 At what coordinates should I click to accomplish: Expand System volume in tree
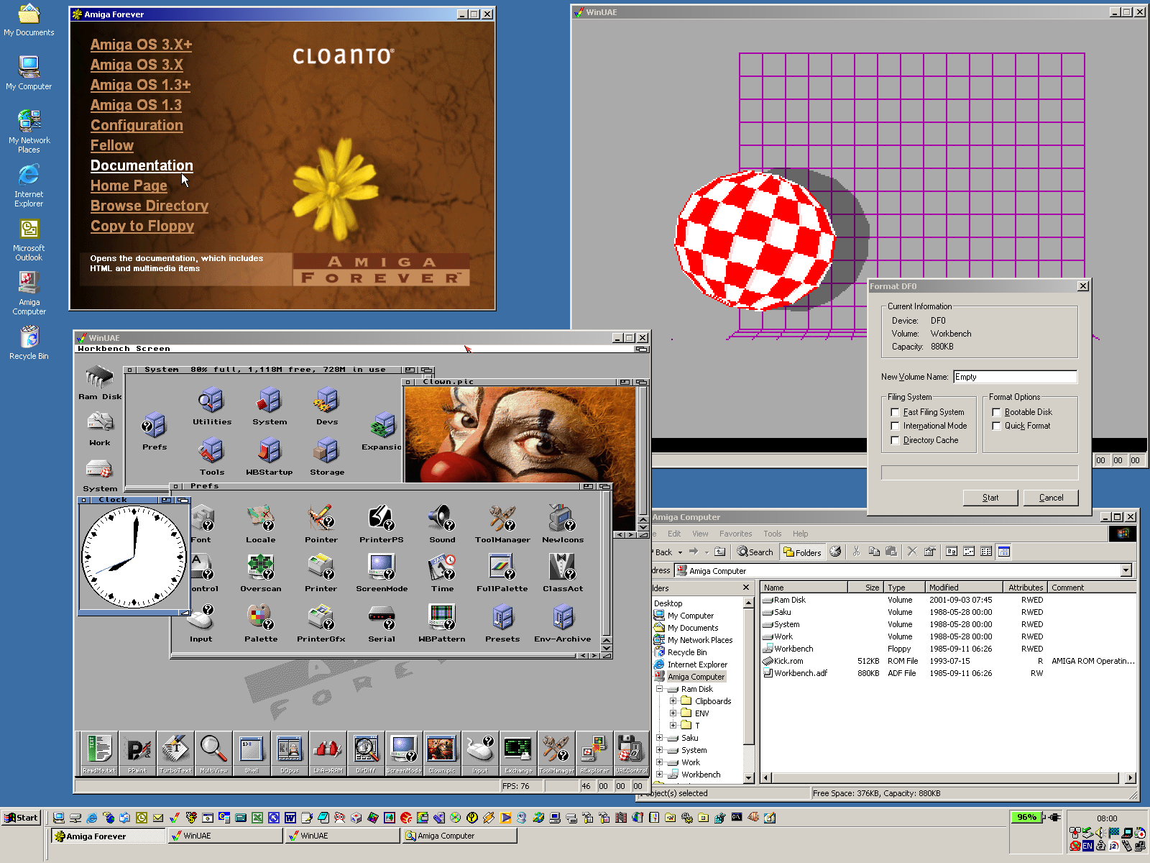coord(659,750)
